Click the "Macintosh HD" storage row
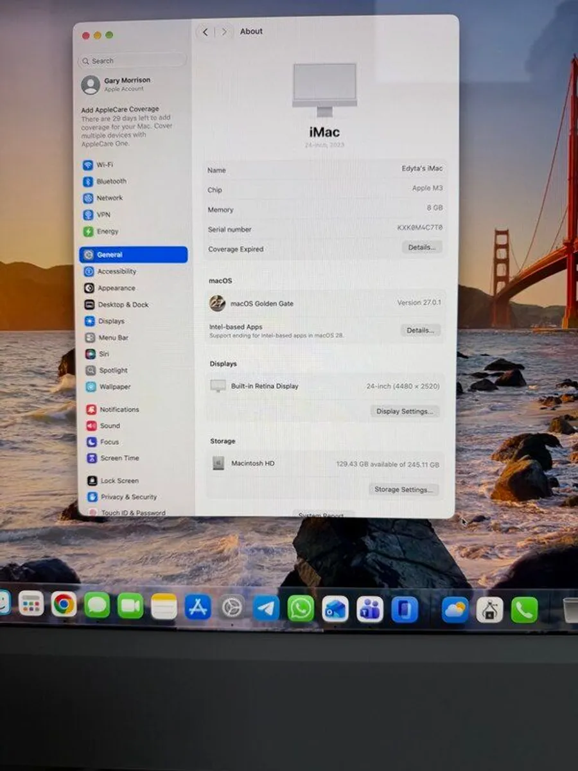Viewport: 578px width, 771px height. (x=324, y=464)
